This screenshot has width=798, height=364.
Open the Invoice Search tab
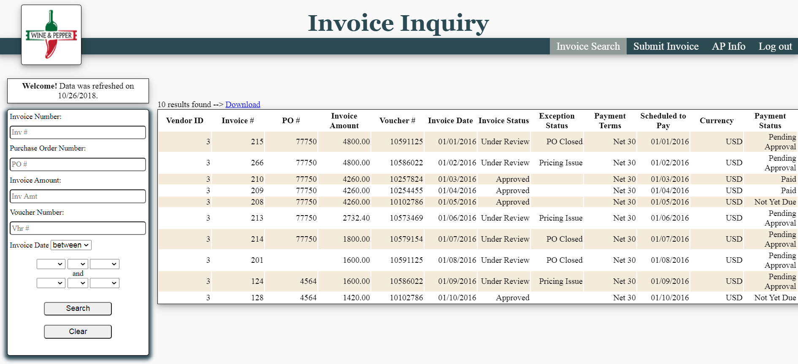point(588,46)
